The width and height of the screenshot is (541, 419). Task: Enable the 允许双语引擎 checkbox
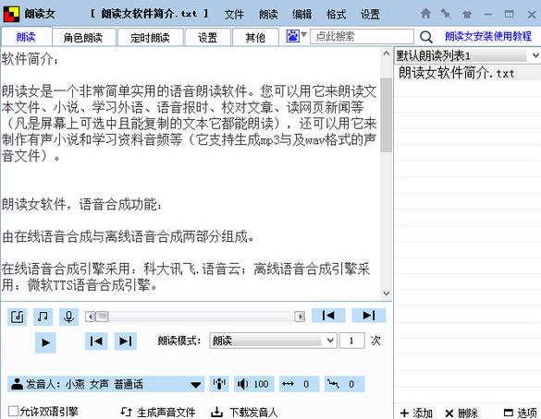tap(13, 411)
